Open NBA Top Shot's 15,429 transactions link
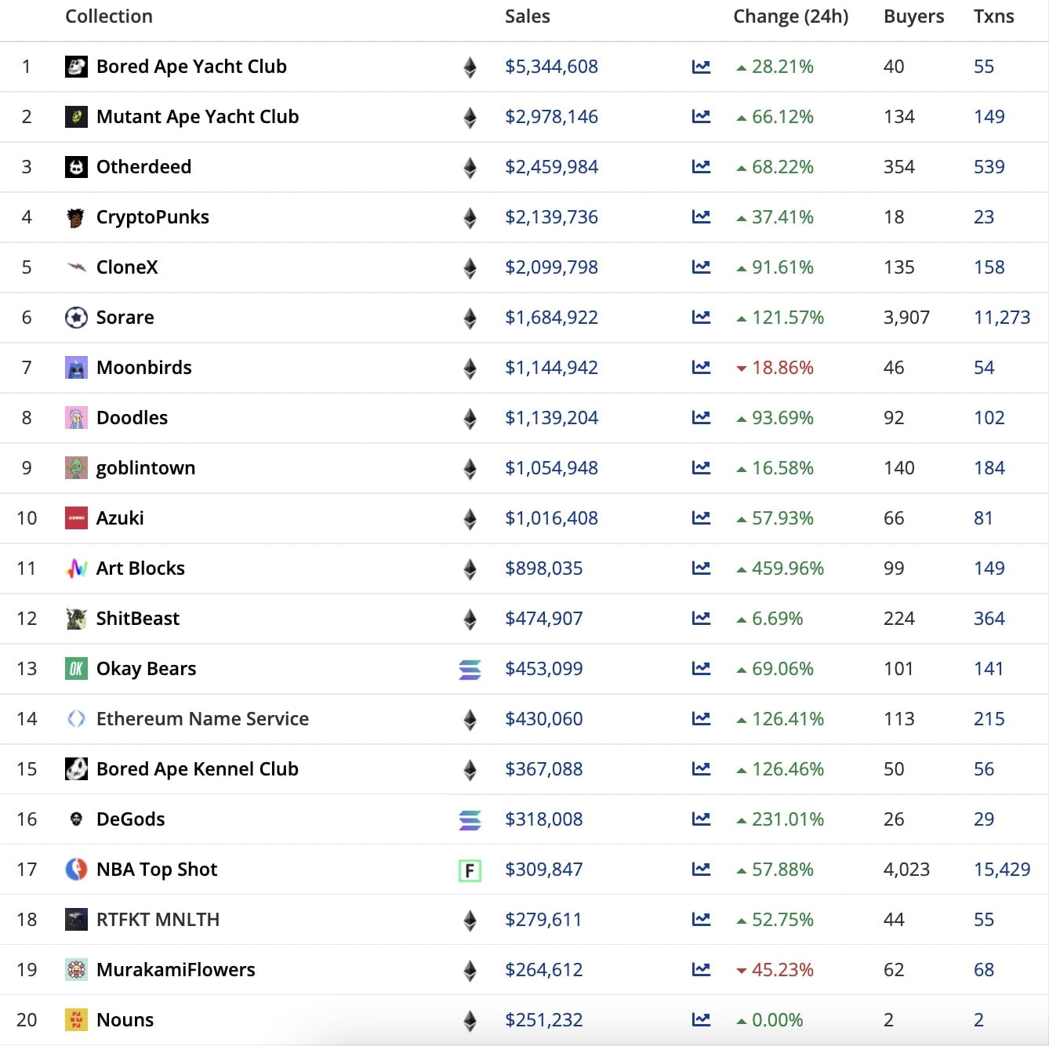1049x1046 pixels. pos(1001,870)
